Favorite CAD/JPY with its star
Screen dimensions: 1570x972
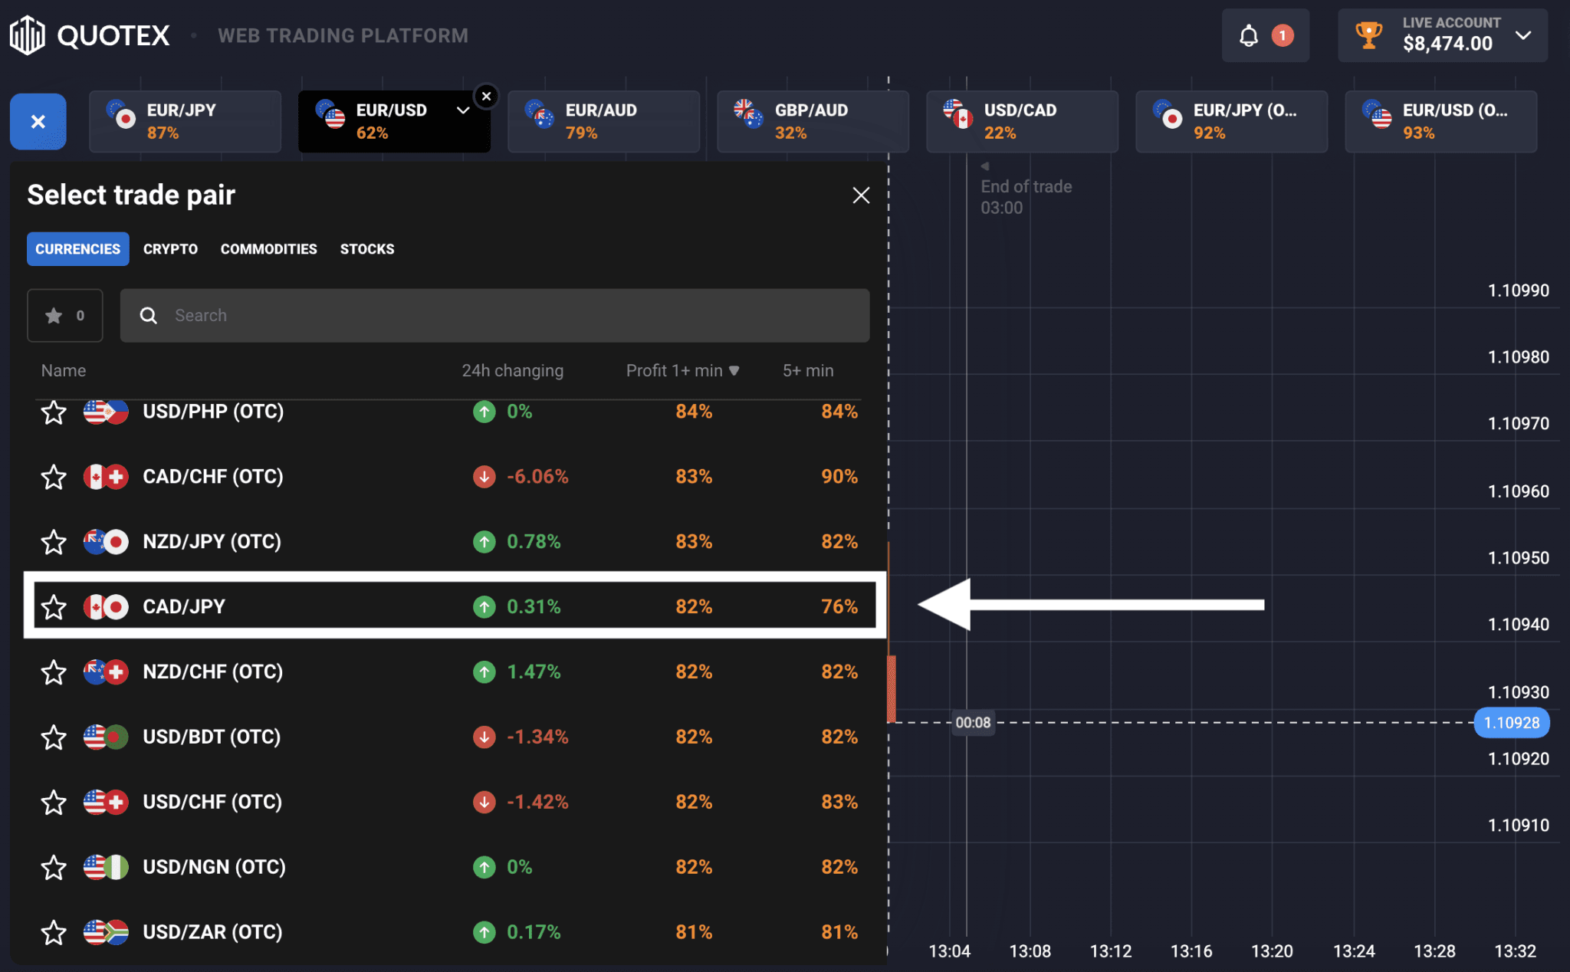point(54,607)
